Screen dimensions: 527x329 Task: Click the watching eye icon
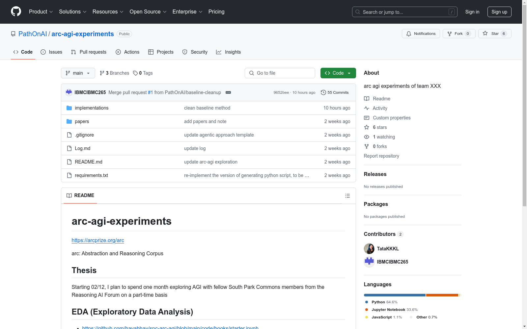pos(367,137)
